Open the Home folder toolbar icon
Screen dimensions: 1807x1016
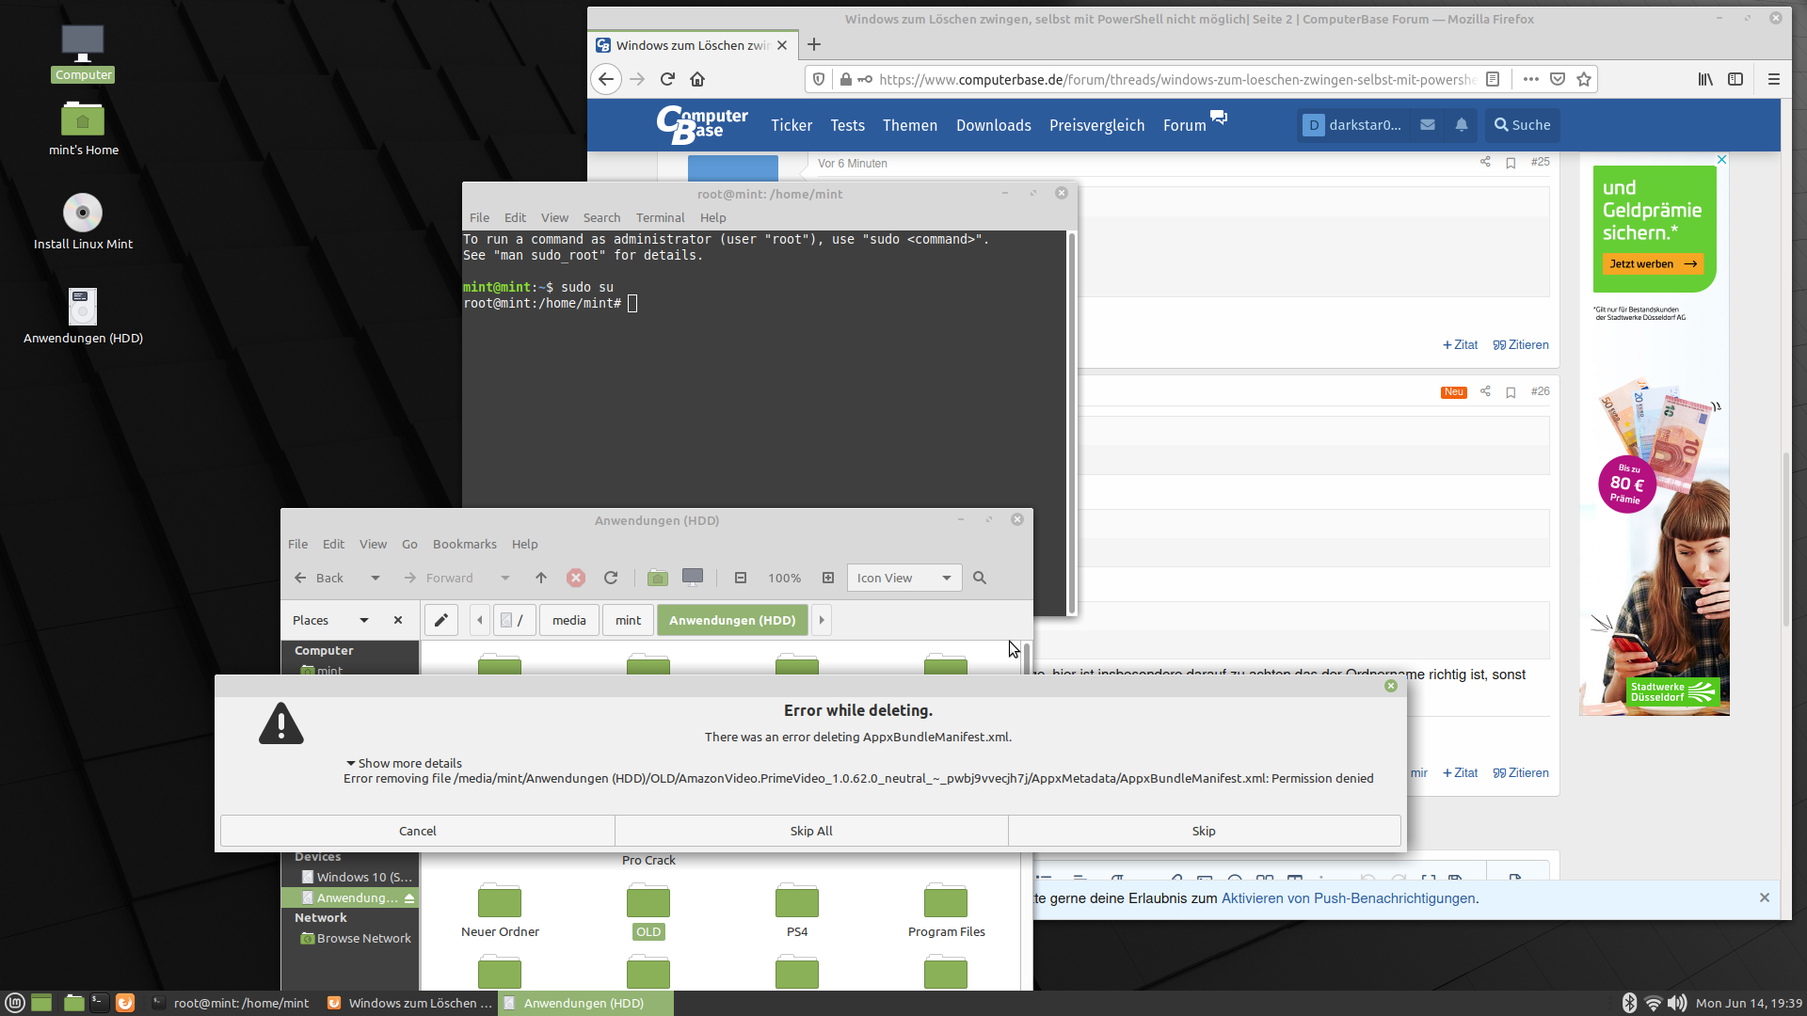click(658, 578)
